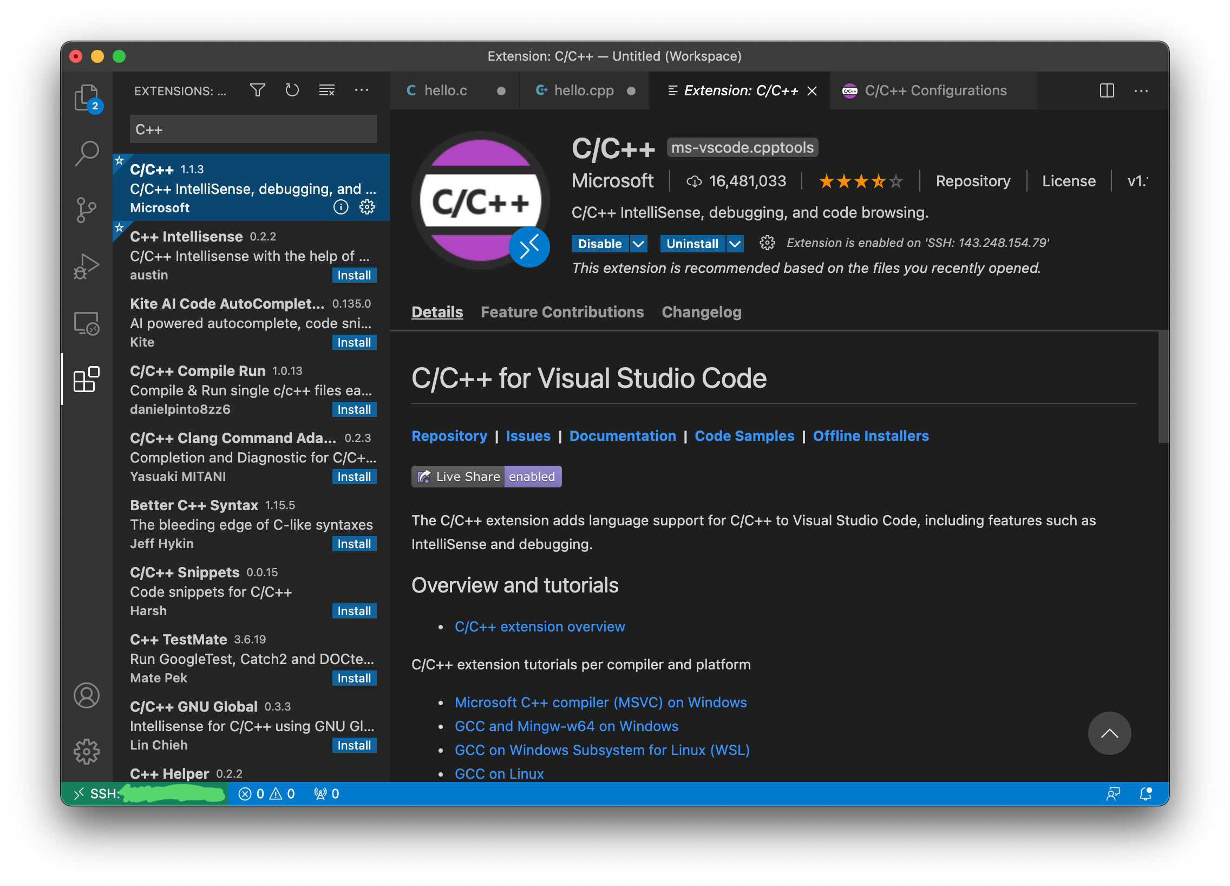Switch to hello.cpp tab
The height and width of the screenshot is (886, 1230).
[x=584, y=90]
